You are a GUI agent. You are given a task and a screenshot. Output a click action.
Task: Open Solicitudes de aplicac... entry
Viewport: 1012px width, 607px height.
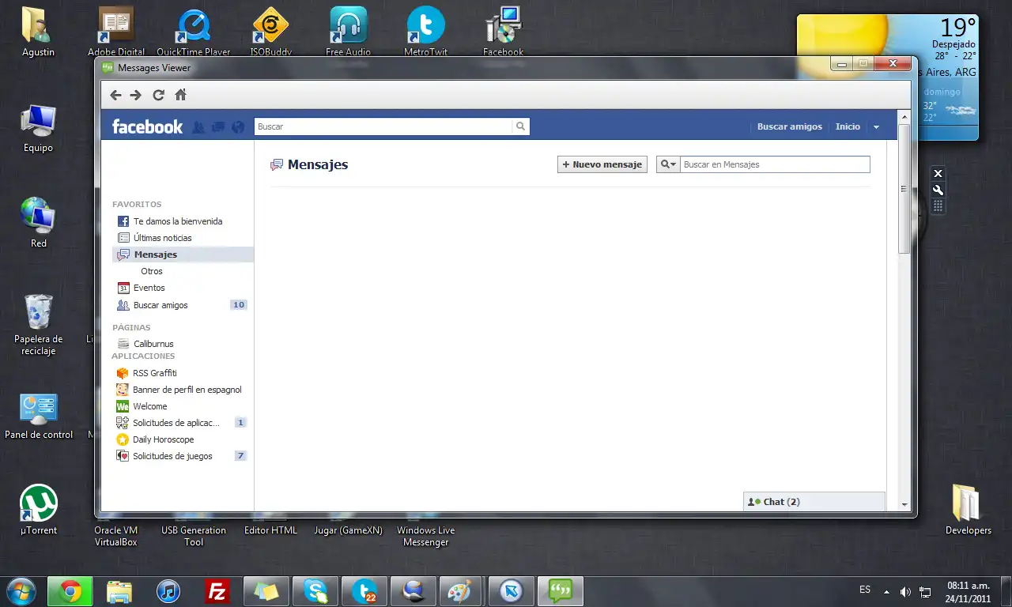[x=176, y=423]
